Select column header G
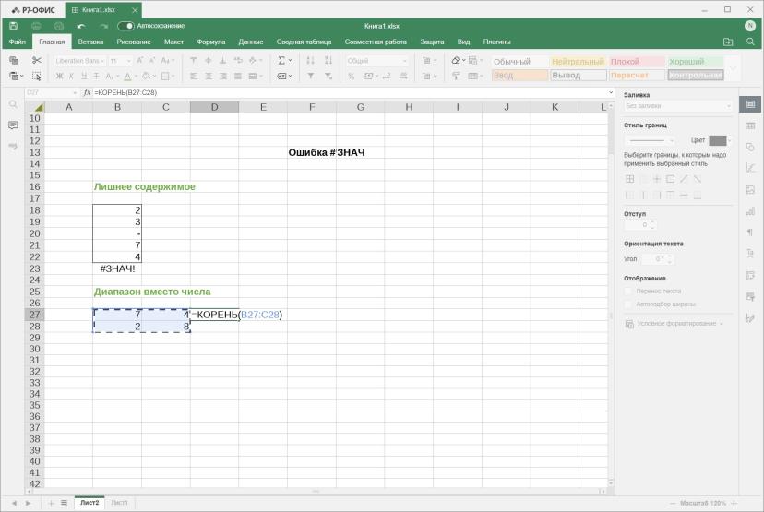The image size is (764, 512). [361, 107]
